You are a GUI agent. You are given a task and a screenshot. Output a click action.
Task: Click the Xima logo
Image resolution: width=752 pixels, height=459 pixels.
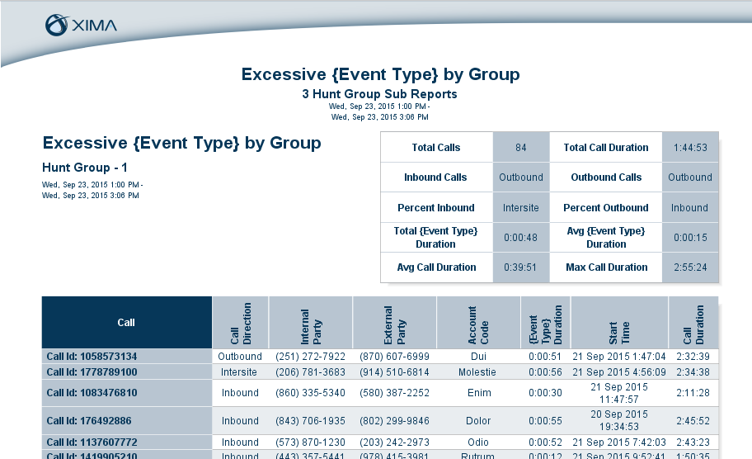(x=81, y=25)
